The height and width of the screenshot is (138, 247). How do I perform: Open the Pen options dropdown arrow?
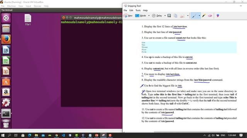199,16
